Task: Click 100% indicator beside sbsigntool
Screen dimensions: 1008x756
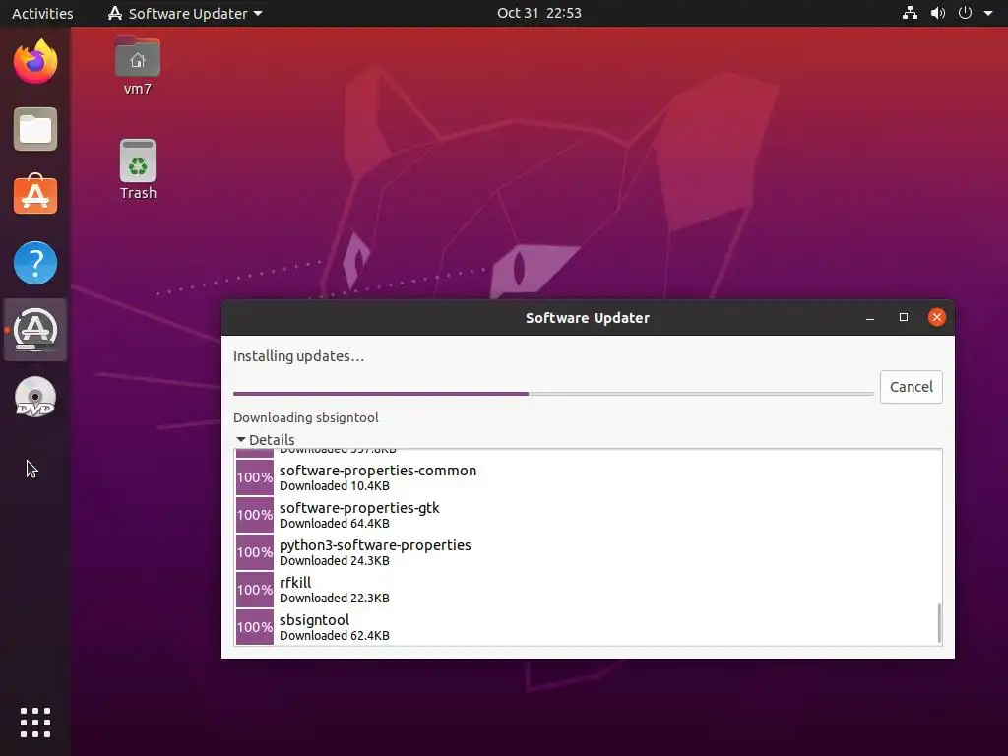Action: [255, 627]
